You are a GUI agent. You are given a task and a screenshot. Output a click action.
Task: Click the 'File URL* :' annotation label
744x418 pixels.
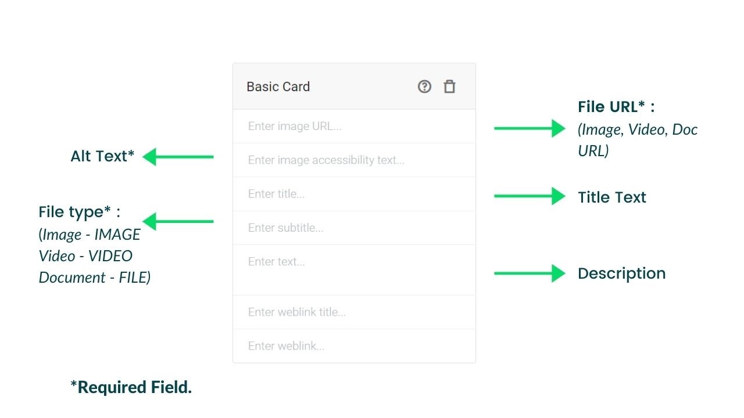click(616, 107)
